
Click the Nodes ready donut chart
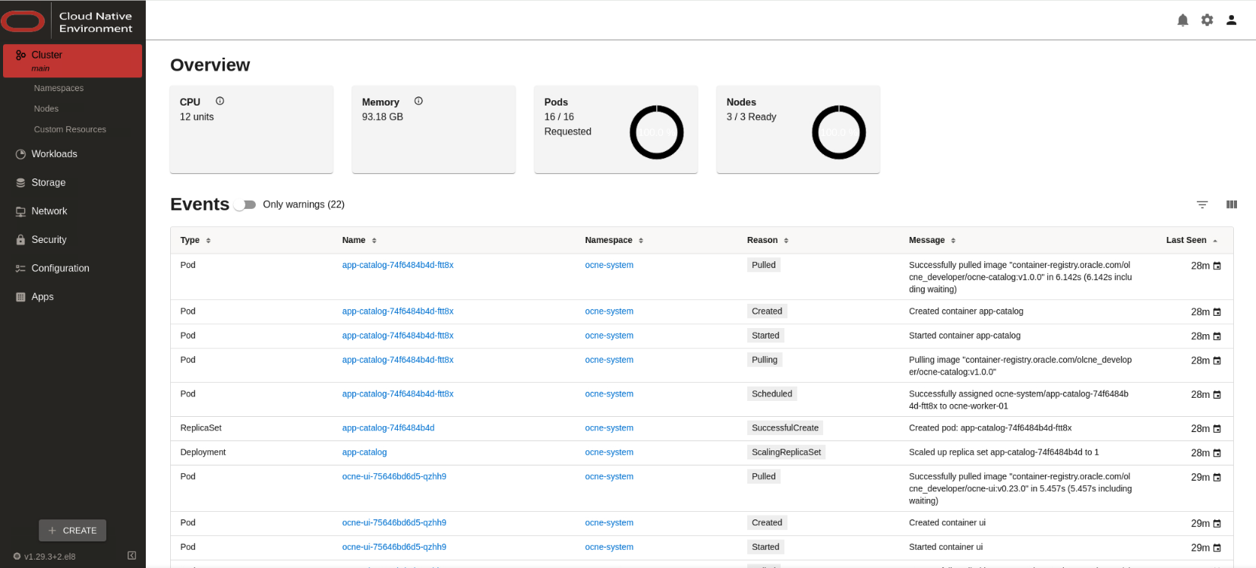tap(839, 132)
